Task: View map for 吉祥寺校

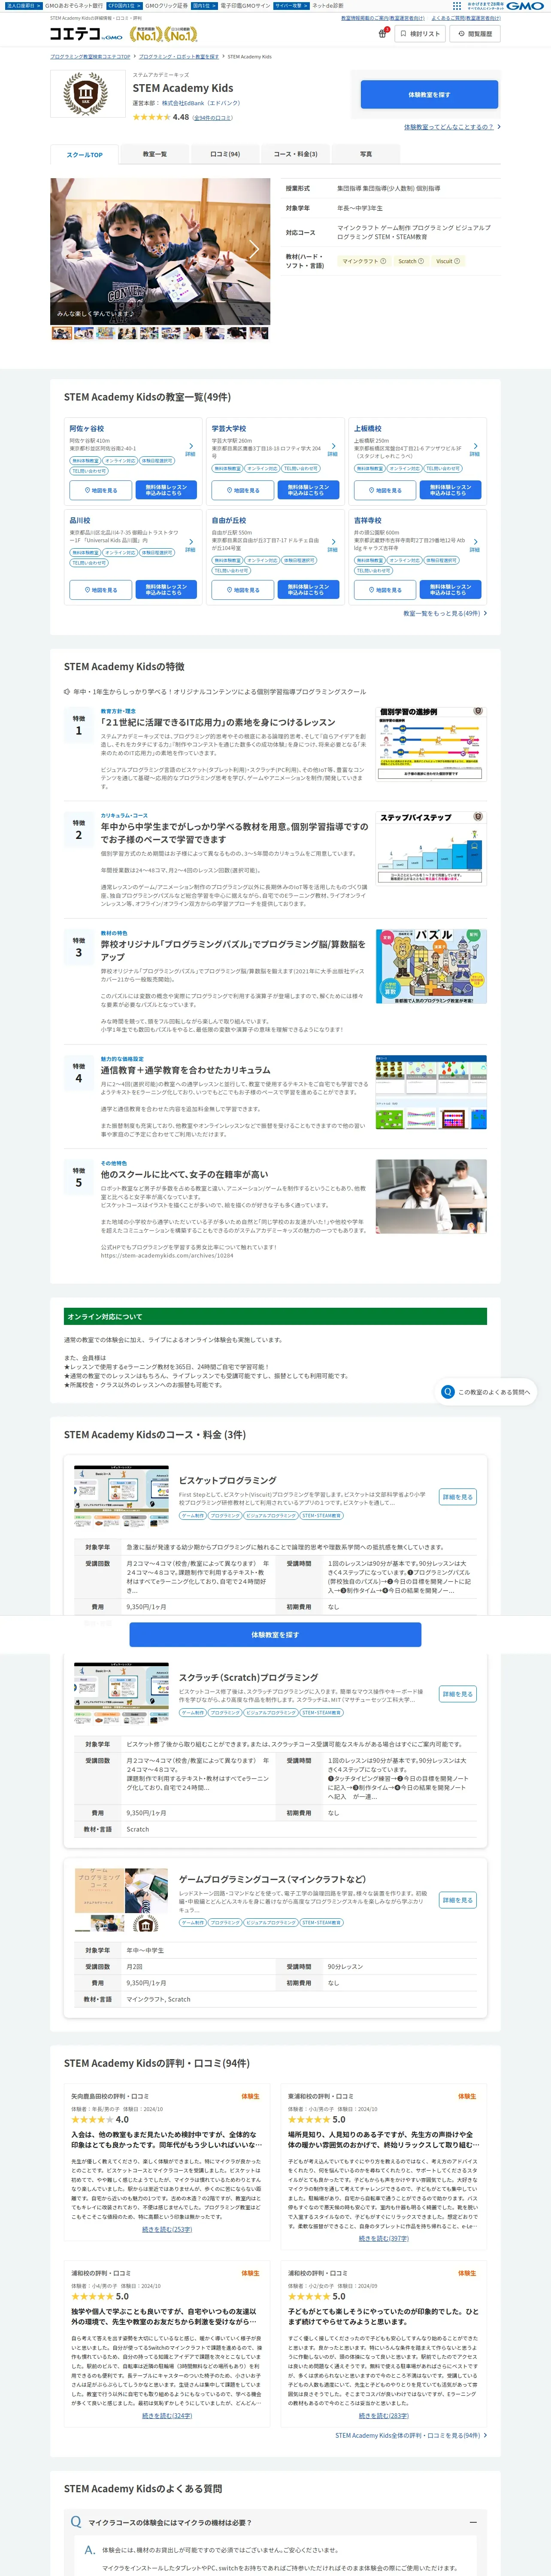Action: click(x=385, y=590)
